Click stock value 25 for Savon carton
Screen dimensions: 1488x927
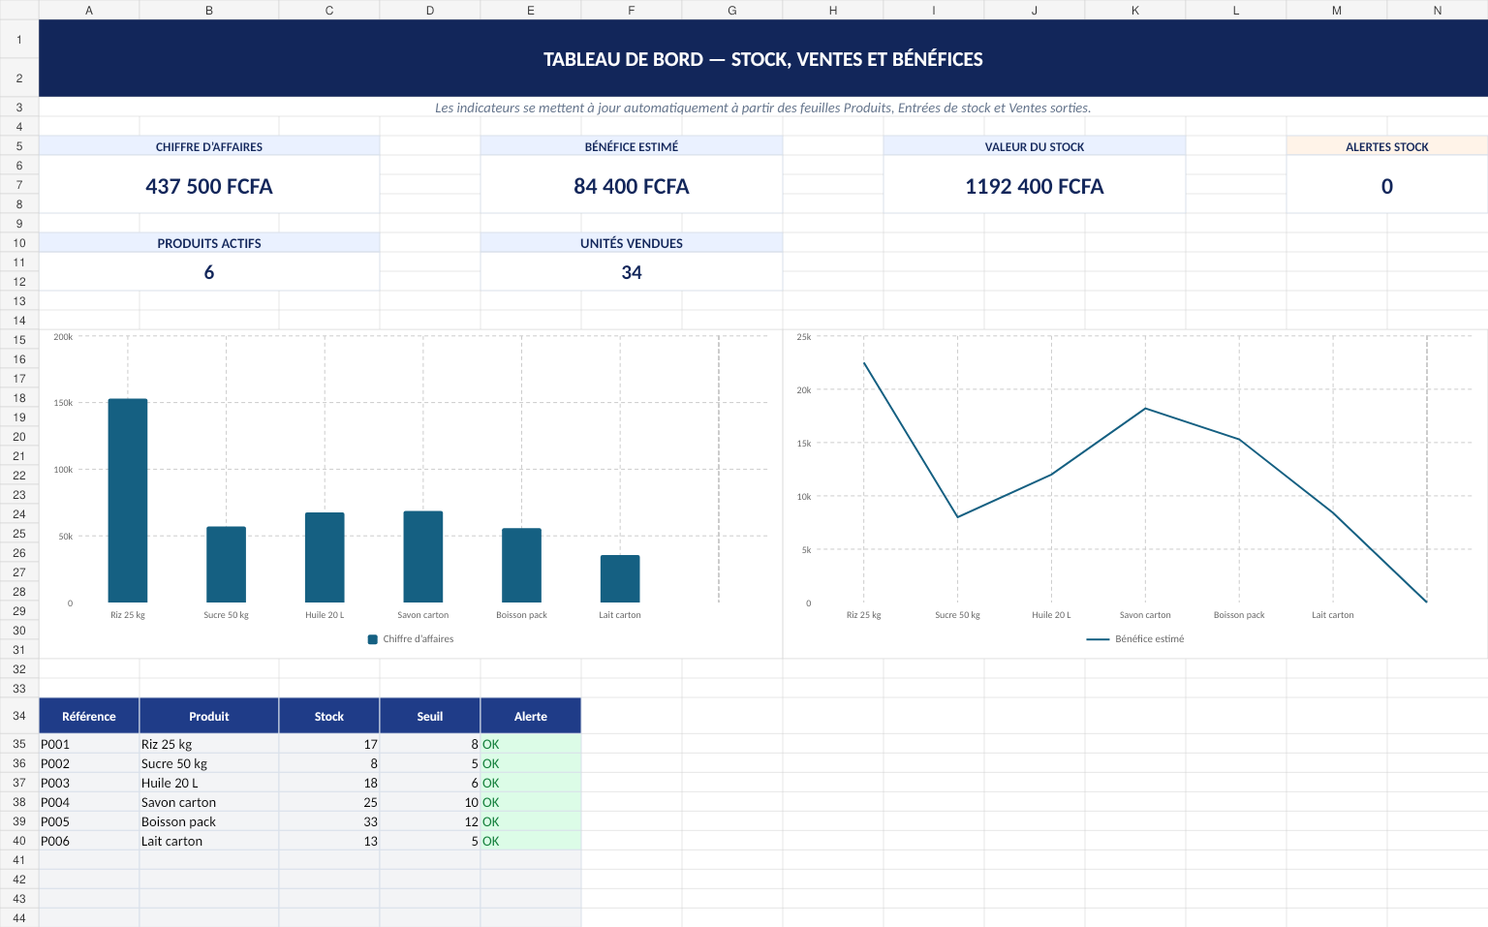point(329,802)
